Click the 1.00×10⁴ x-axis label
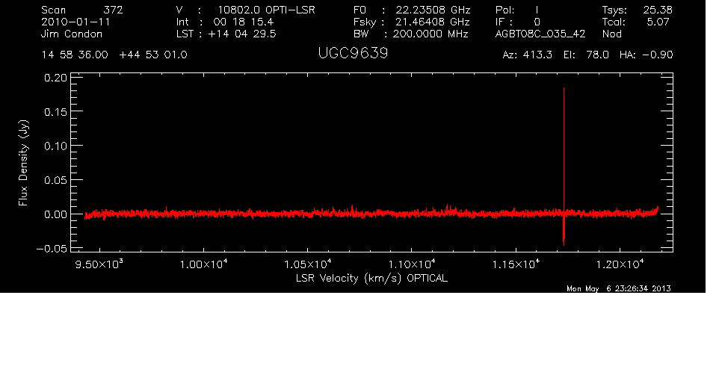719x366 pixels. [x=203, y=264]
